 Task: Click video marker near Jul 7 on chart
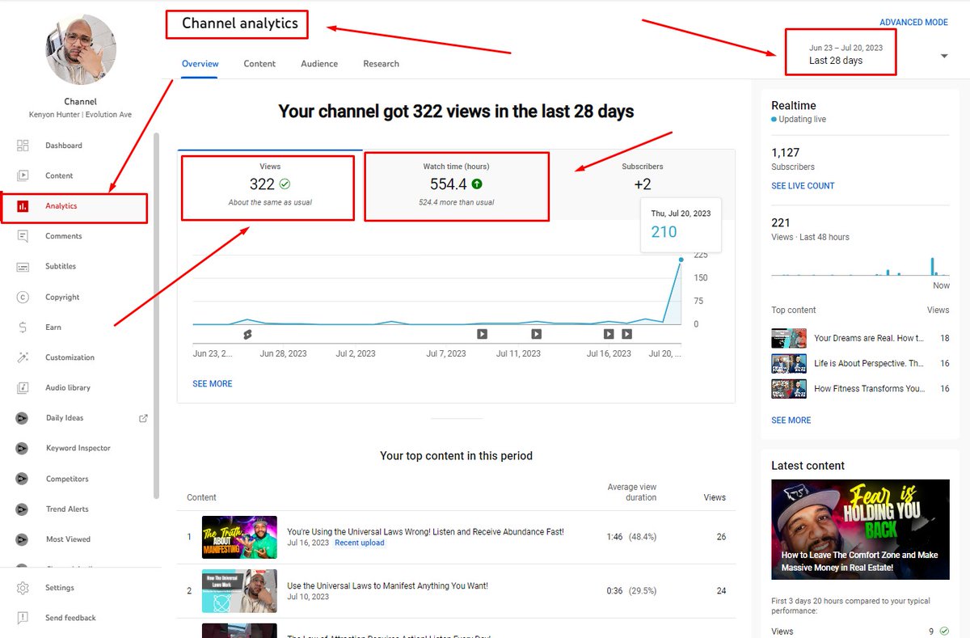482,334
